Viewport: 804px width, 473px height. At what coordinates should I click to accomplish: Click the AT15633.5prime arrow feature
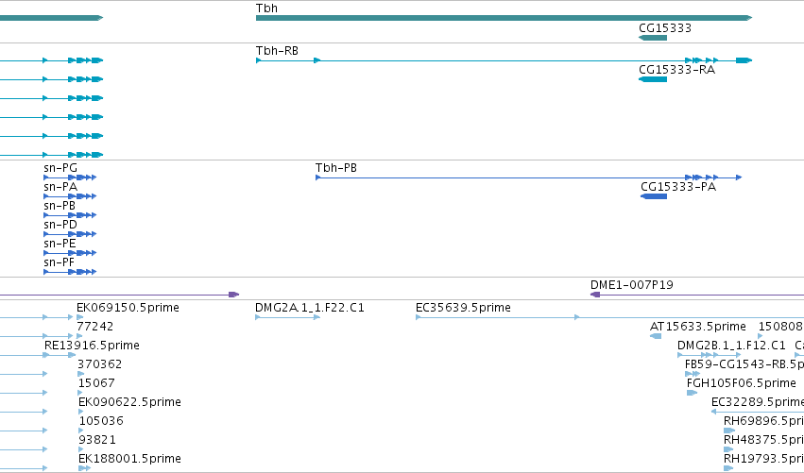(656, 336)
